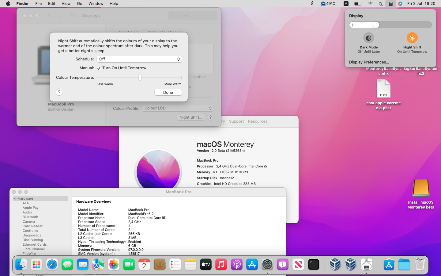This screenshot has width=441, height=276.
Task: Uncheck Turn On Until Tomorrow checkbox
Action: pyautogui.click(x=99, y=68)
